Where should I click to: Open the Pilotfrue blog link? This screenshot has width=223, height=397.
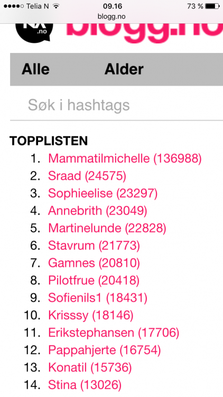tap(94, 280)
